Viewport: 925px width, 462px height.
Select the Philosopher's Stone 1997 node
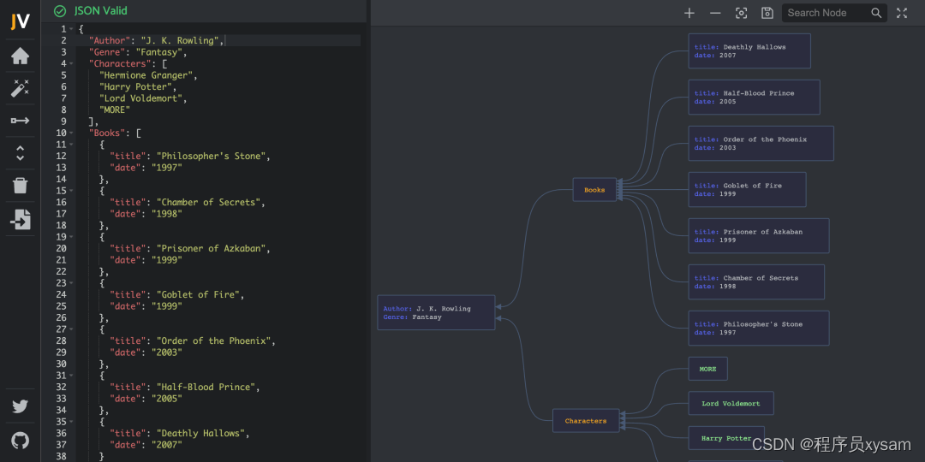(759, 329)
